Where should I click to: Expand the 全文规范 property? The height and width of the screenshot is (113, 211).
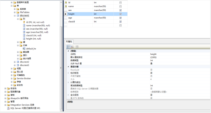[68, 95]
